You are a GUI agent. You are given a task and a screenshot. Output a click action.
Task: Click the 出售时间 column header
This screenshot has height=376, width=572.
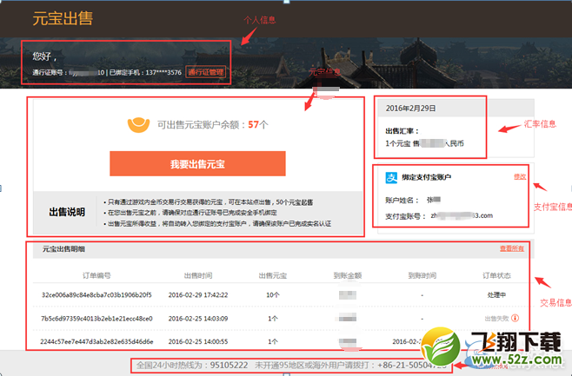[200, 275]
